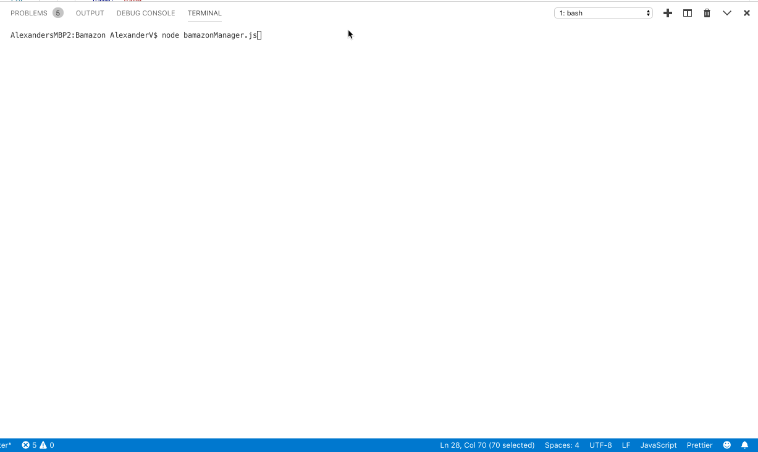Switch to the Output tab
Screen dimensions: 758x452
click(90, 13)
